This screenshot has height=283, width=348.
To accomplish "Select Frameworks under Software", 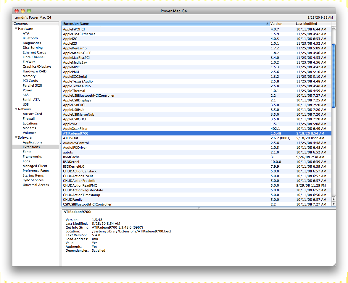I will coord(32,157).
